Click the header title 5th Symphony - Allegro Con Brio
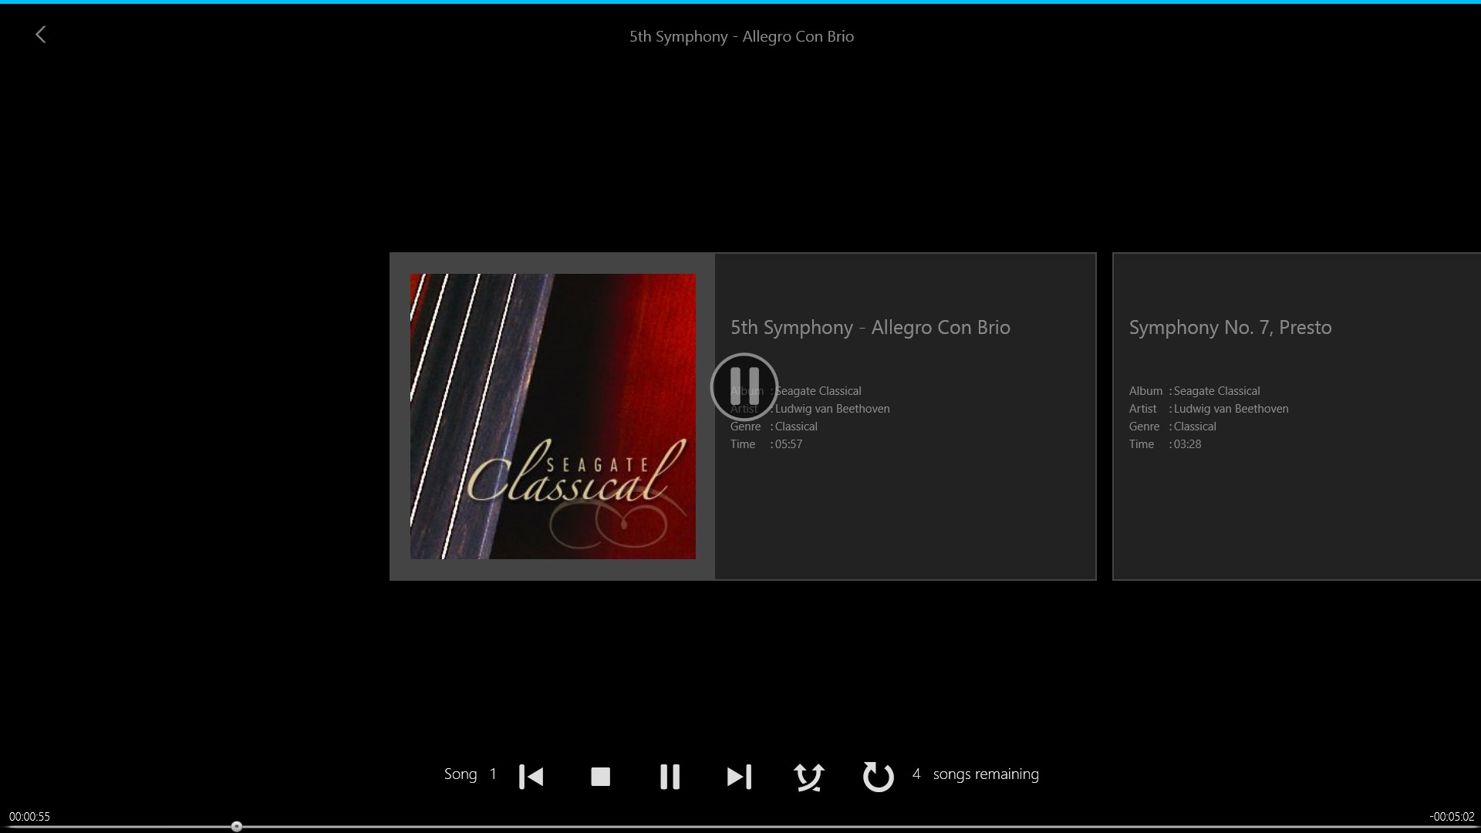Screen dimensions: 1481x833 (740, 36)
